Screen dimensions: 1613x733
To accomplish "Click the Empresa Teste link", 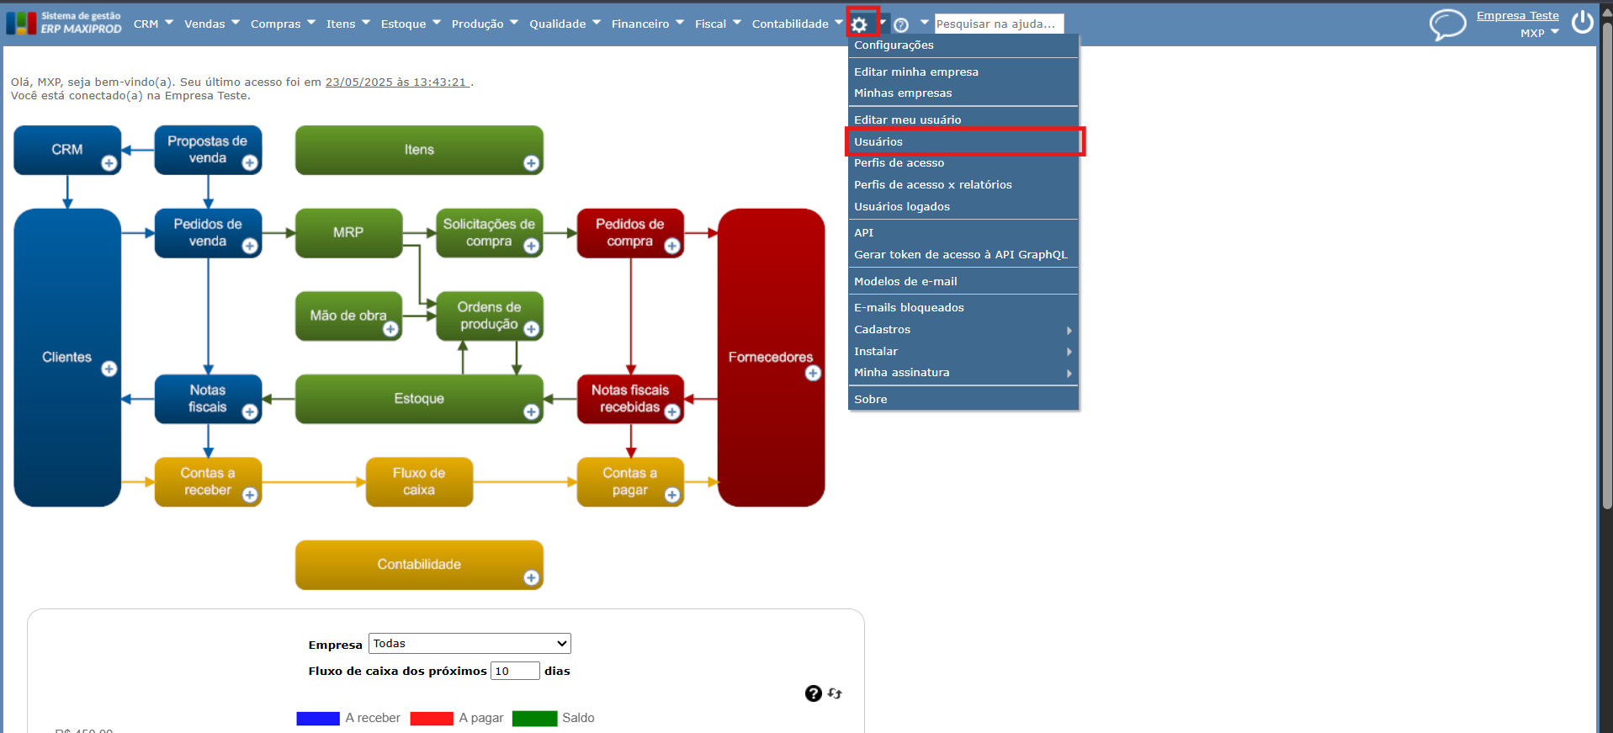I will [x=1517, y=15].
